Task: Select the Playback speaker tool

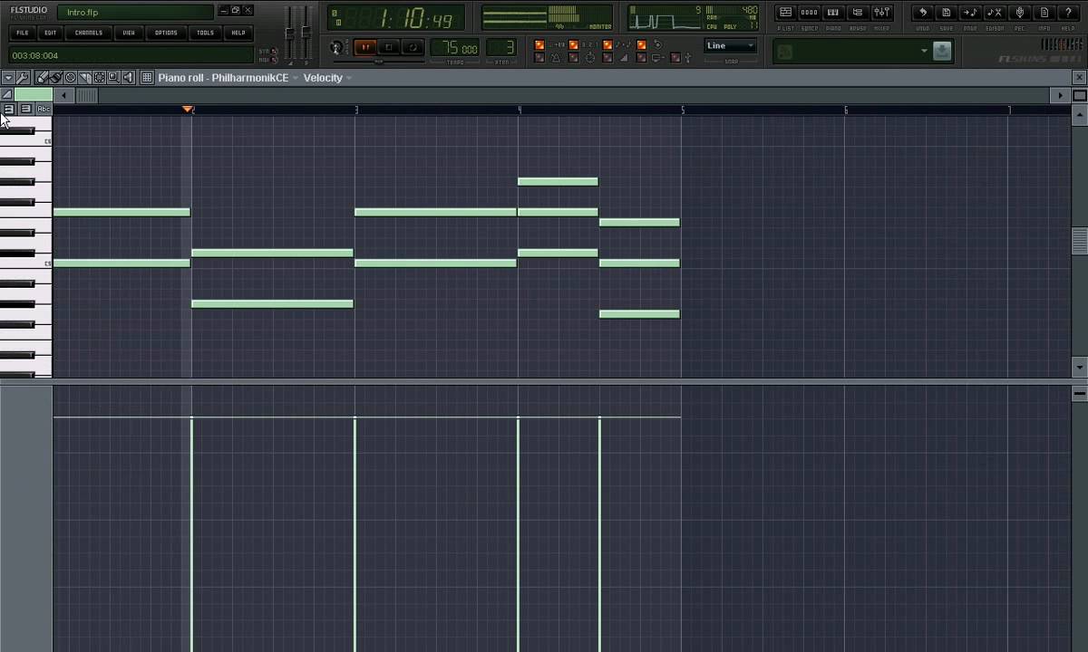Action: point(128,78)
